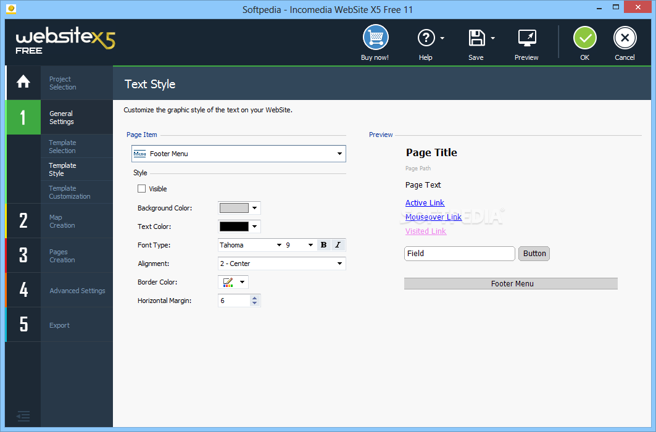Increase Horizontal Margin with up arrow
The image size is (656, 432).
(254, 298)
